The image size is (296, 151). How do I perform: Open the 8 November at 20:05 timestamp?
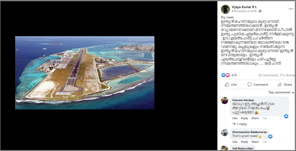(244, 11)
